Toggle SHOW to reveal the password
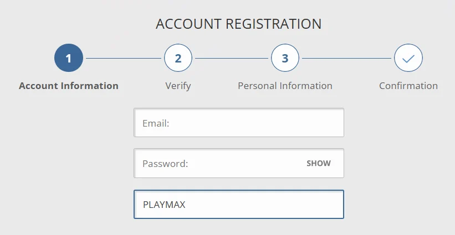Viewport: 455px width, 235px height. (319, 163)
